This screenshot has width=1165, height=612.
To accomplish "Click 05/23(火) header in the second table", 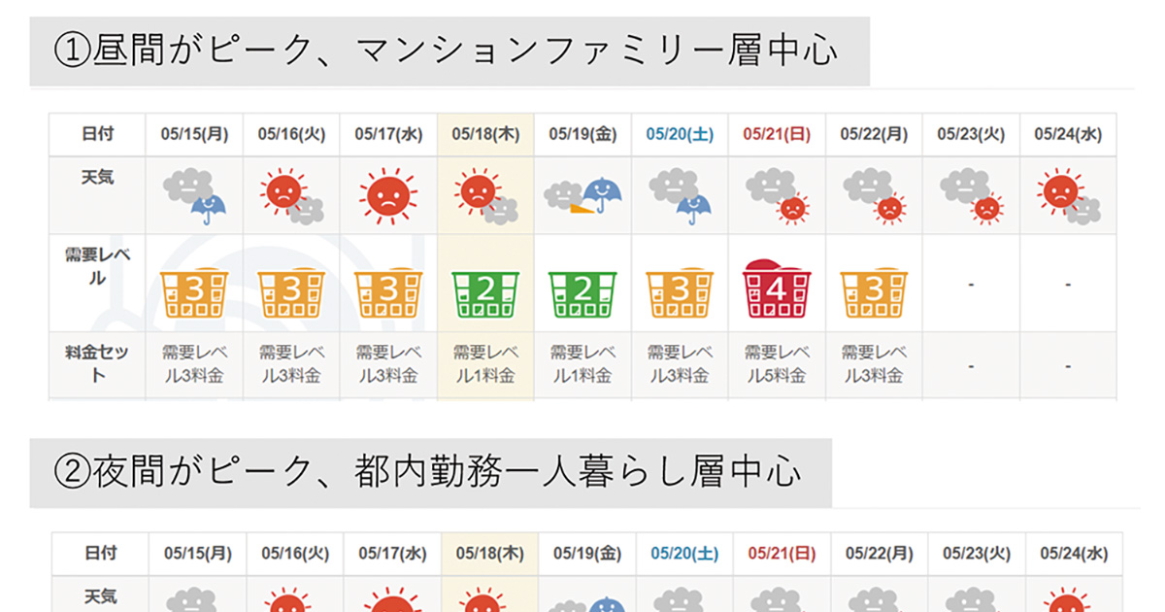I will point(976,553).
